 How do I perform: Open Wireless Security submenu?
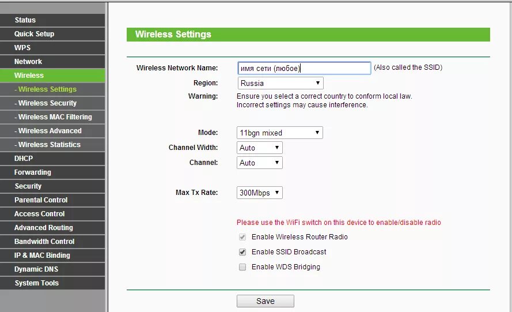(x=52, y=103)
